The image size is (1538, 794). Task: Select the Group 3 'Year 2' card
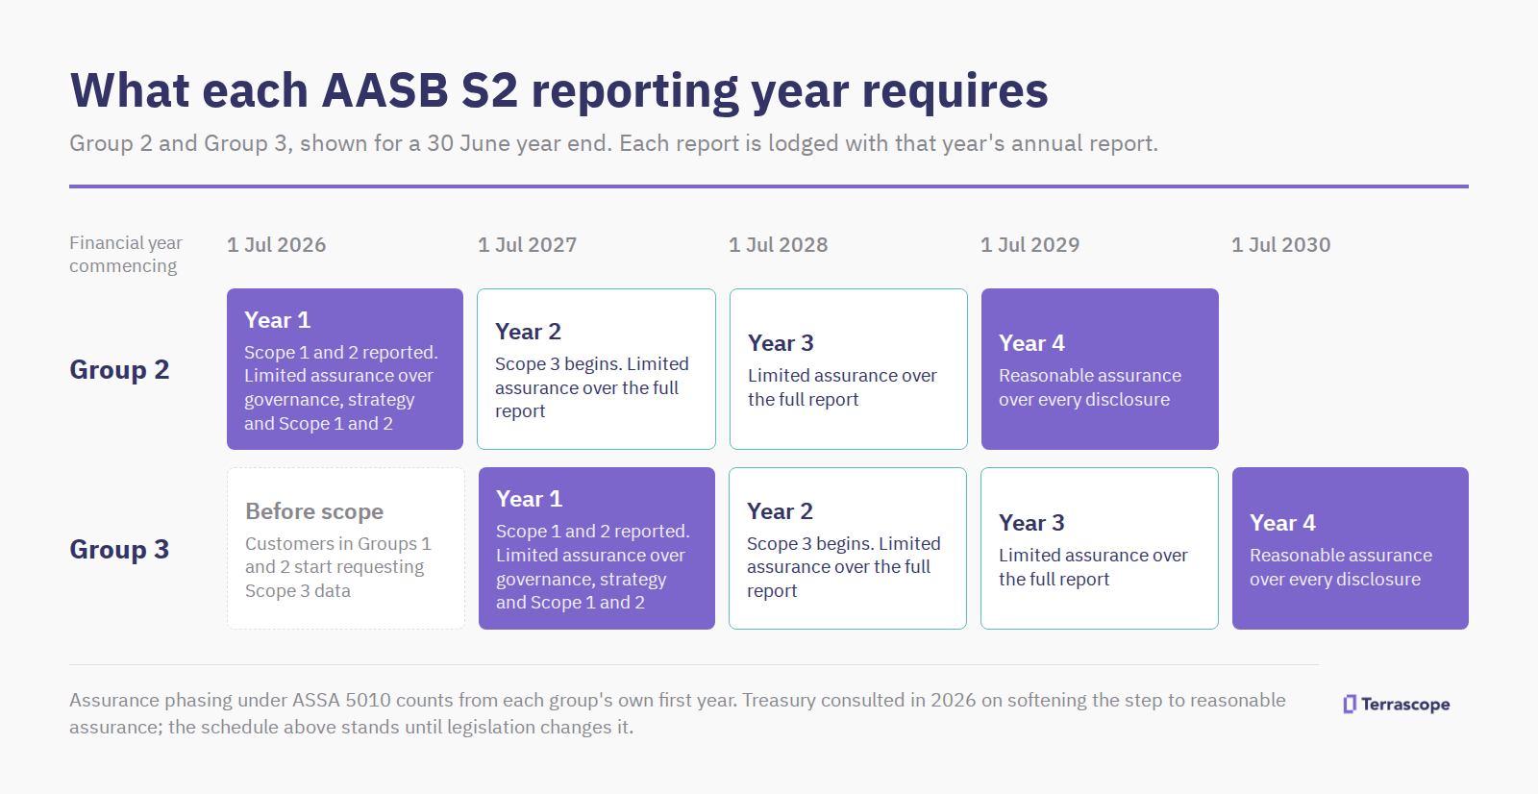(x=848, y=549)
